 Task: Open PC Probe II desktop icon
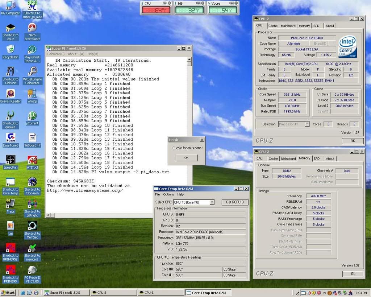32,270
